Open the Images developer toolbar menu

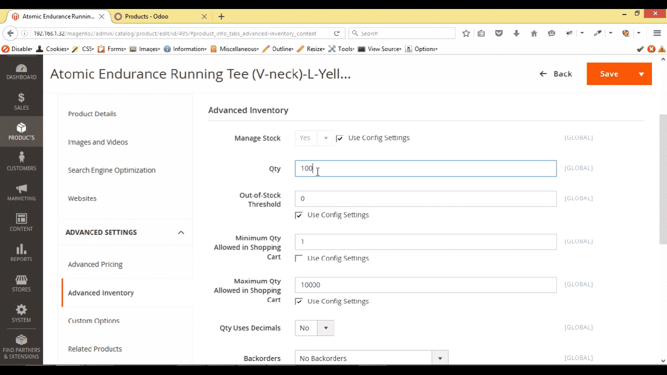tap(145, 49)
